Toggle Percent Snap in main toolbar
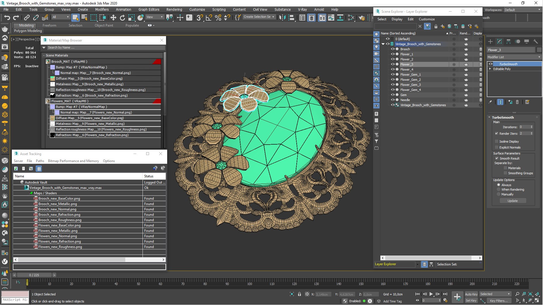 click(218, 18)
